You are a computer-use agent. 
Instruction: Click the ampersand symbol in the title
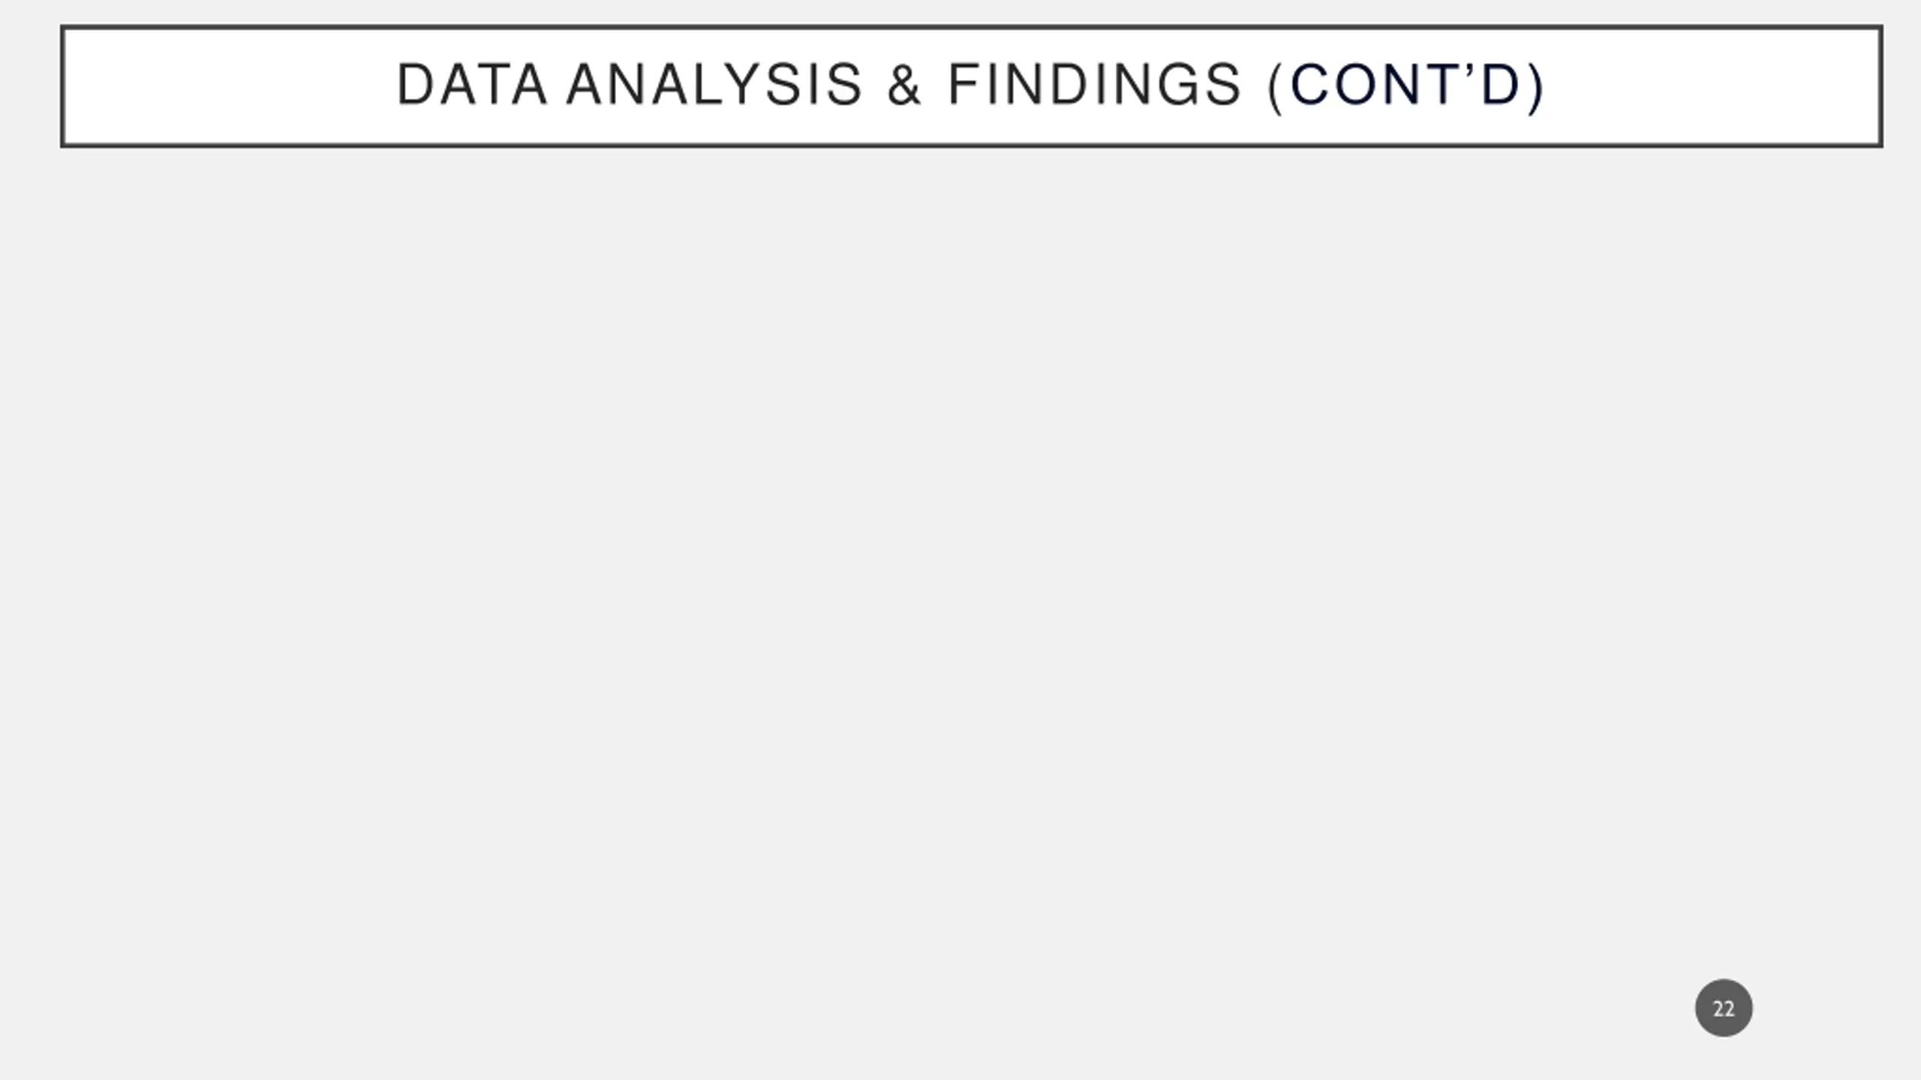tap(904, 85)
